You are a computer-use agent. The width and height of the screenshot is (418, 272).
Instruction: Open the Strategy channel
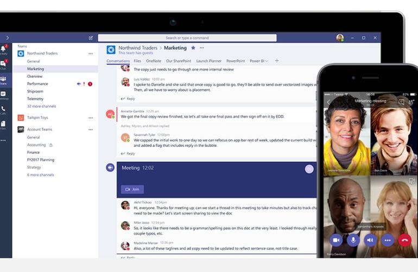[x=34, y=167]
